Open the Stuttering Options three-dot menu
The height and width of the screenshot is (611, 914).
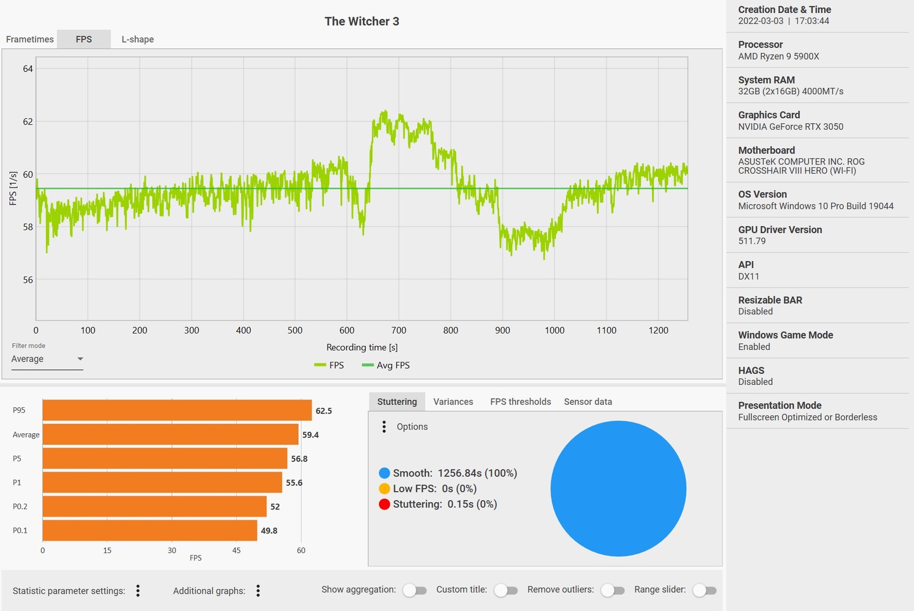[x=384, y=427]
